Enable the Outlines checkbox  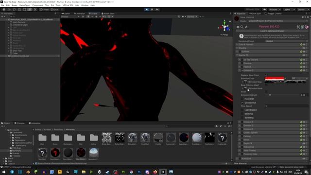240,52
